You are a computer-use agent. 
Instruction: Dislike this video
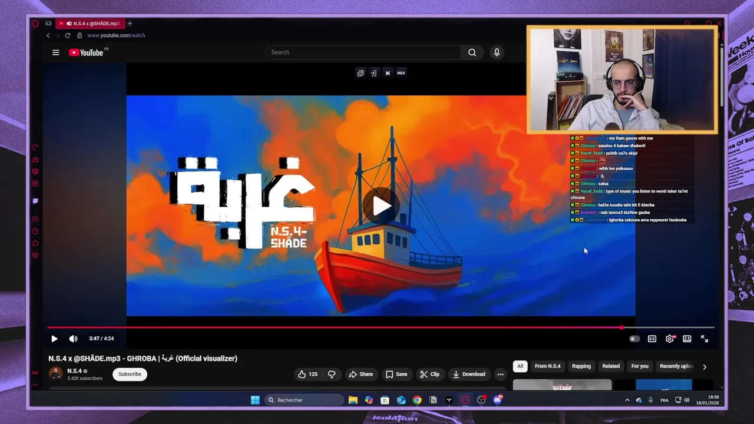332,374
